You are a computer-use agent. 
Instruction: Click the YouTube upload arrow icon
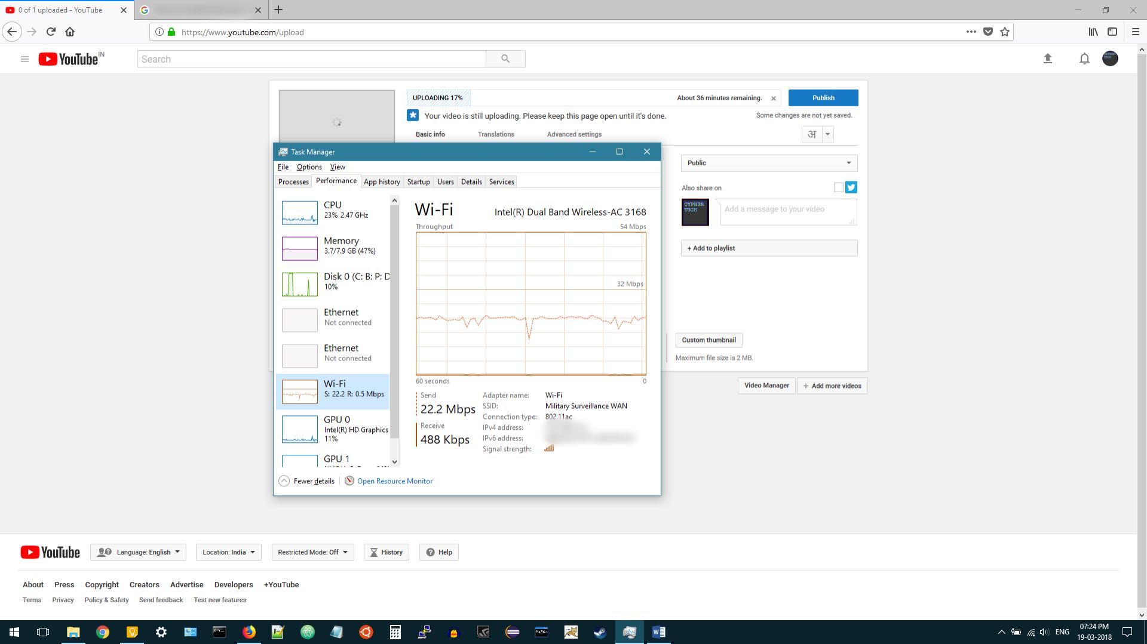click(1047, 58)
